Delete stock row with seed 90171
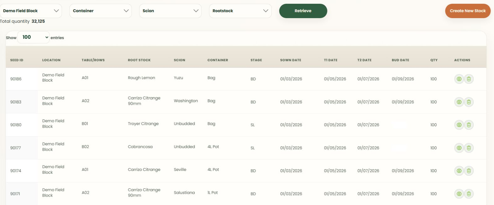494x205 pixels. pyautogui.click(x=469, y=194)
